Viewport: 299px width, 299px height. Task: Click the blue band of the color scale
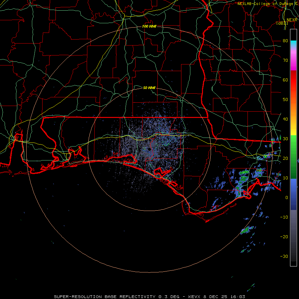coord(293,194)
